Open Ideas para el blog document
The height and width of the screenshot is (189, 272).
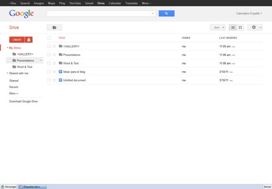pos(74,72)
